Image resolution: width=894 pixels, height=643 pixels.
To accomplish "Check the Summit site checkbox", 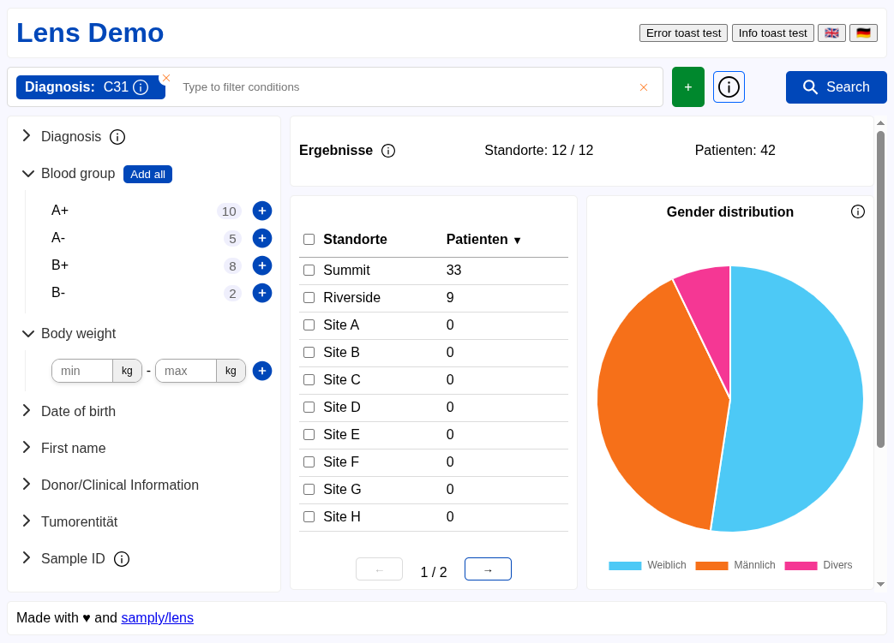I will (x=309, y=271).
